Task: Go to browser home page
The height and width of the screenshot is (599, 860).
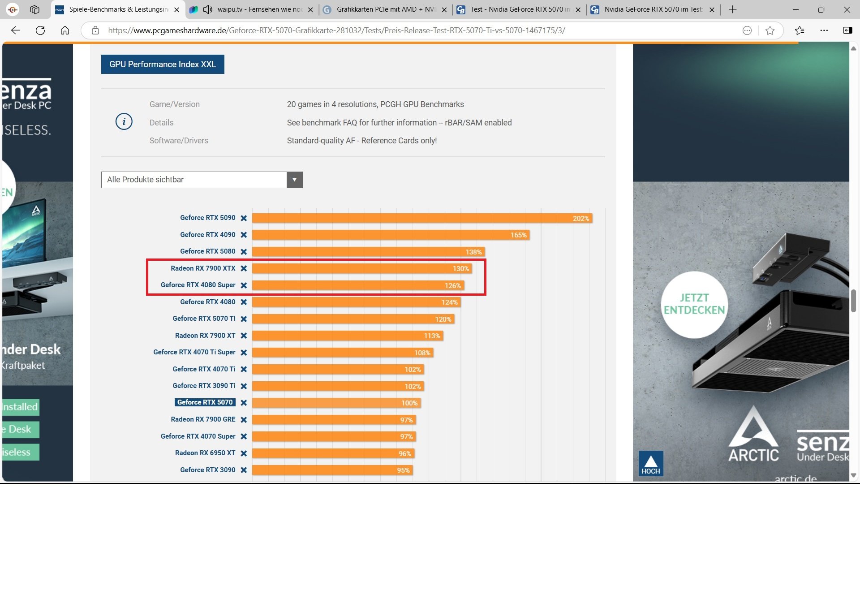Action: [65, 30]
